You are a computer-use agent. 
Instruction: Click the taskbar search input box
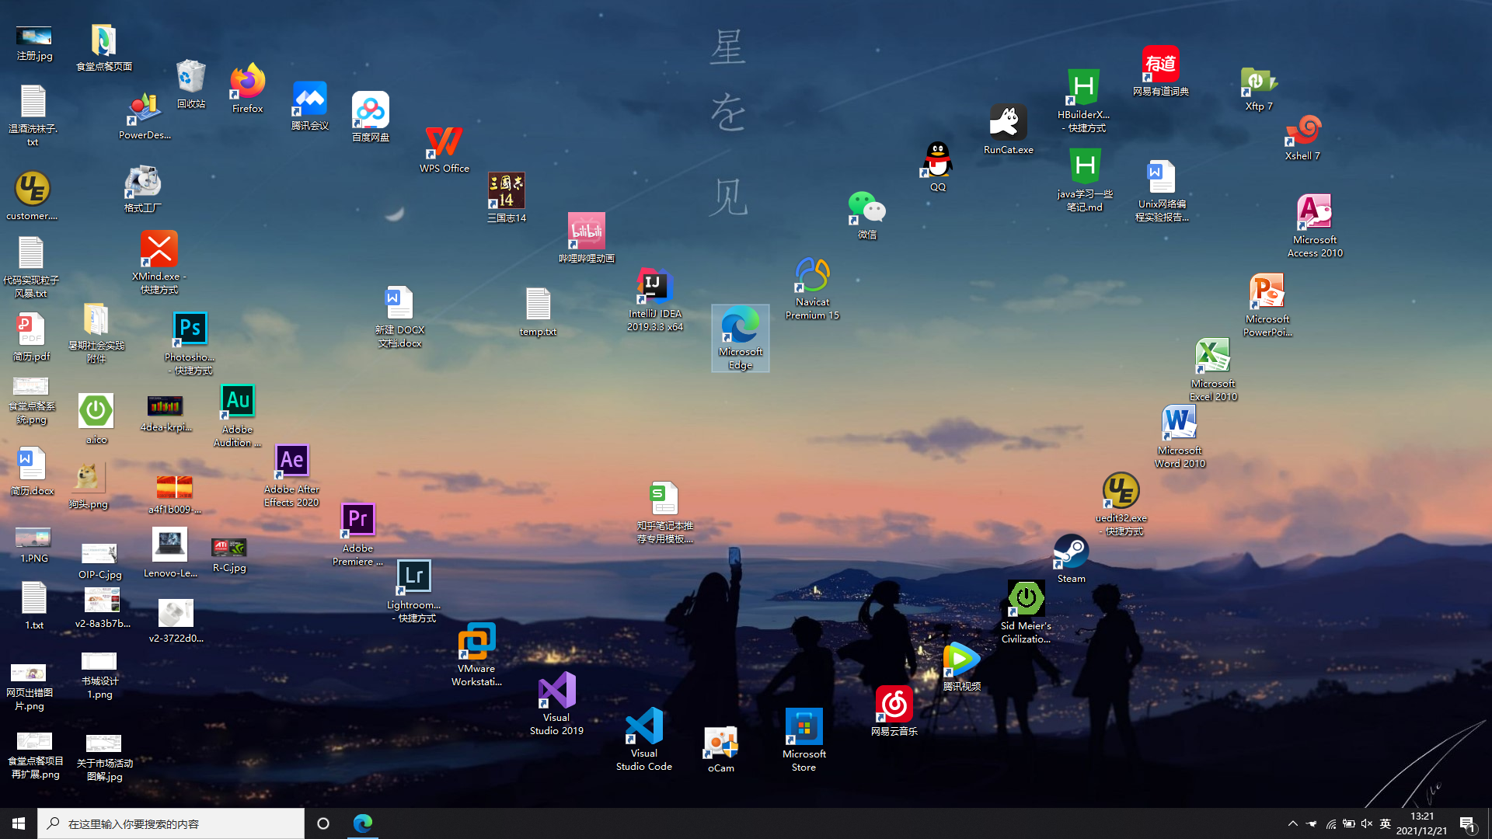(171, 823)
